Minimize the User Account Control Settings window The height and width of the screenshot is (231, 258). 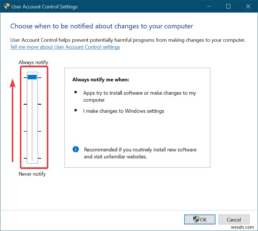[x=209, y=6]
